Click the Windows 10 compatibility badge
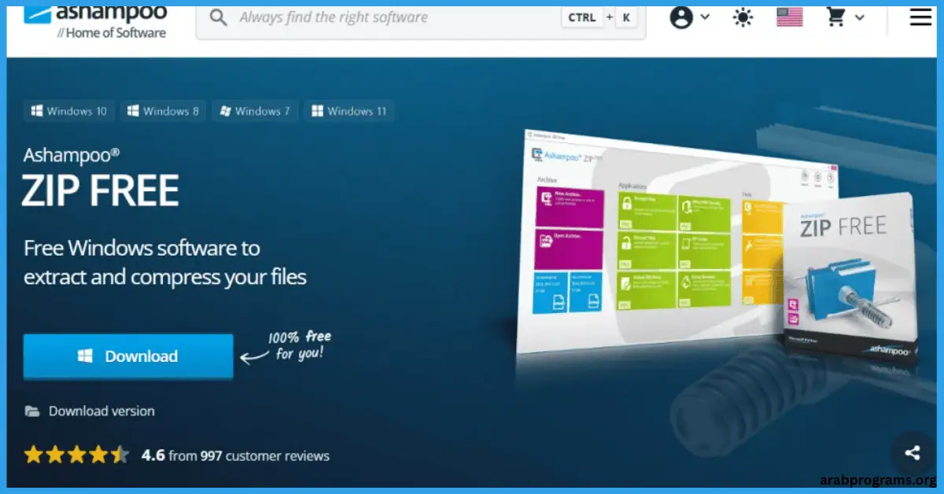 point(69,111)
